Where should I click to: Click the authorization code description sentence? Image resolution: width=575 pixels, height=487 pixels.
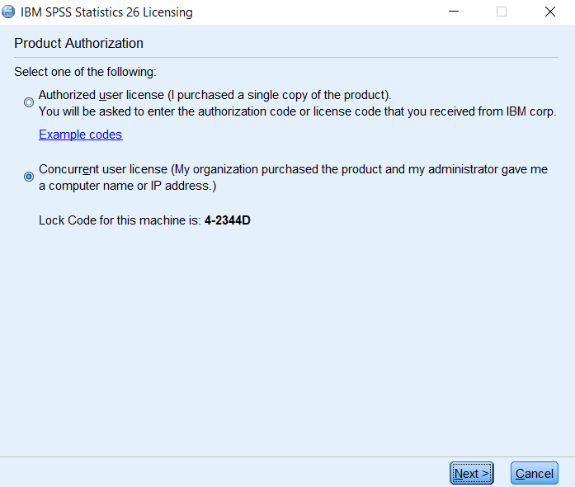[298, 111]
